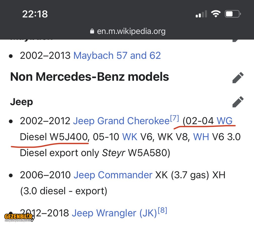Open the Maybach 57 and 62 link
254x227 pixels.
pos(117,55)
